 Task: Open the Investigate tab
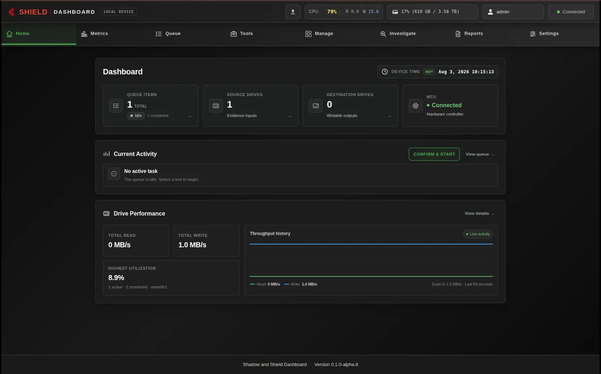coord(412,34)
